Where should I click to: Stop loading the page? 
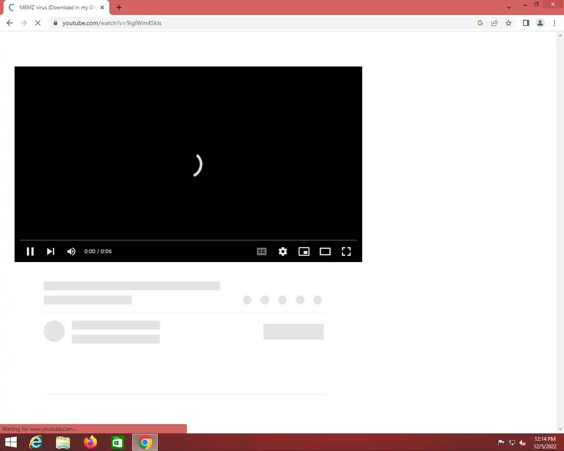pyautogui.click(x=38, y=23)
